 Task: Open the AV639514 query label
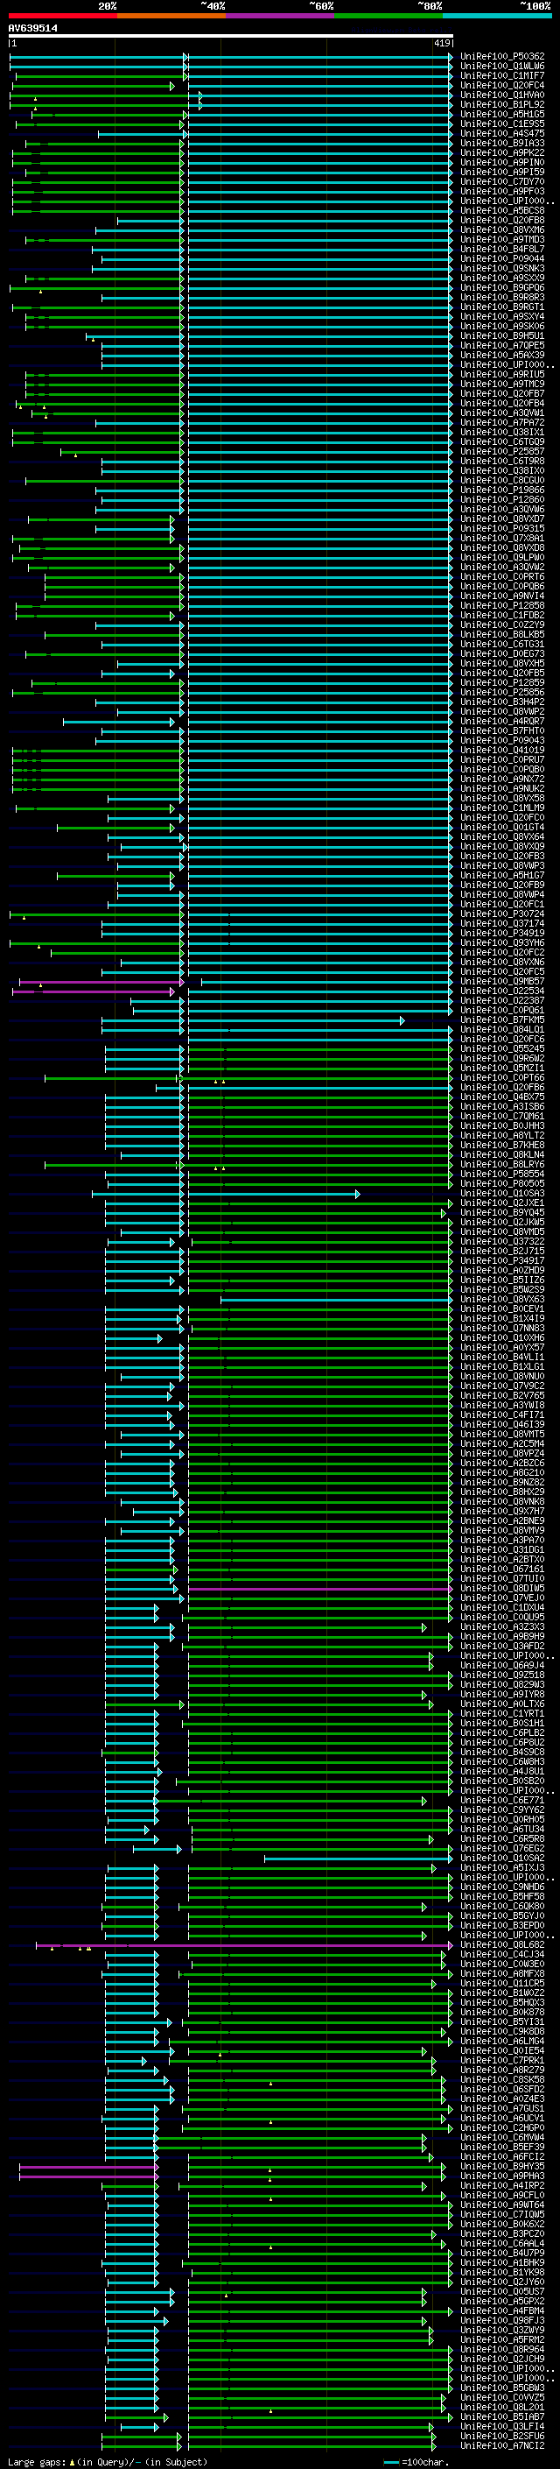pos(32,28)
